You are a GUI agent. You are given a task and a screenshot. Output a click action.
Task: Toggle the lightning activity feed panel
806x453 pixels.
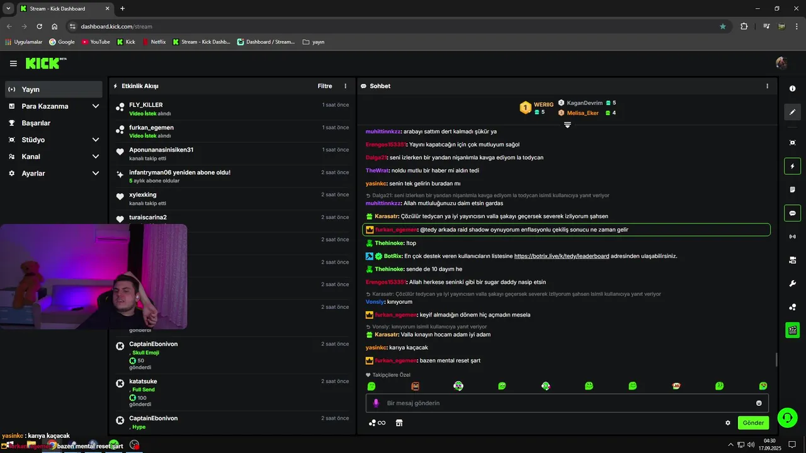tap(793, 166)
